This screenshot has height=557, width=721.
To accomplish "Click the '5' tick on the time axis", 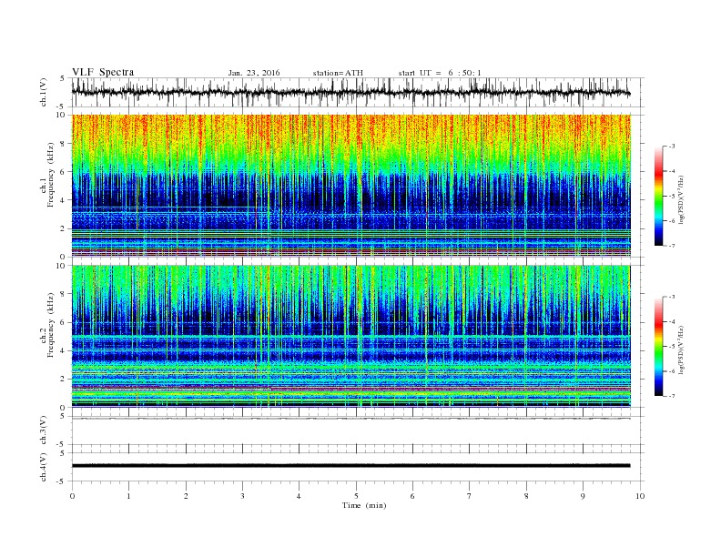I will (356, 496).
